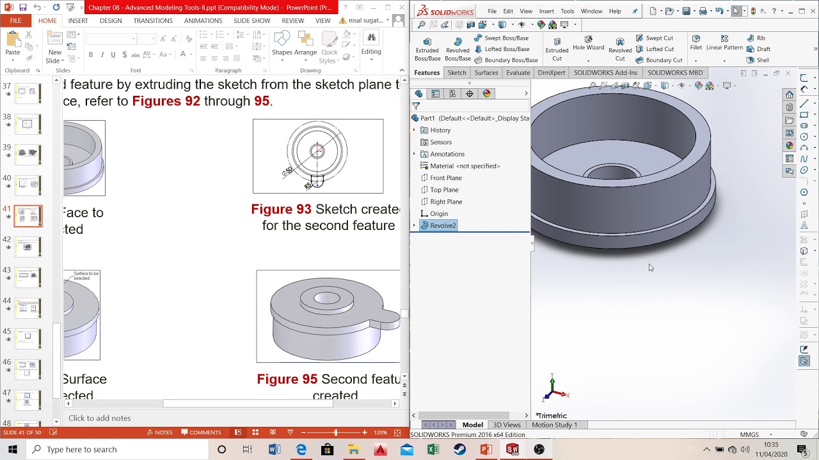Click to add notes area
This screenshot has width=819, height=460.
point(100,418)
